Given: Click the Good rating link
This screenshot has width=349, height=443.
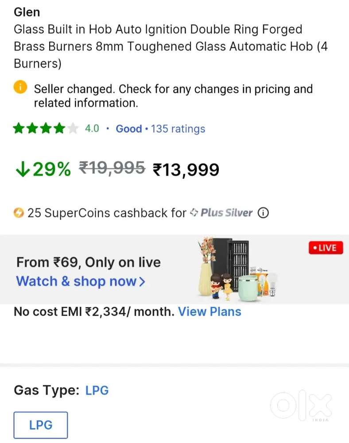Looking at the screenshot, I should click(x=129, y=129).
